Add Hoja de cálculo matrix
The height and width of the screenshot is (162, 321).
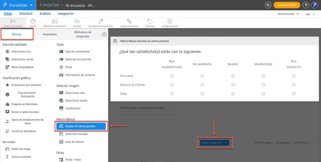point(71,142)
